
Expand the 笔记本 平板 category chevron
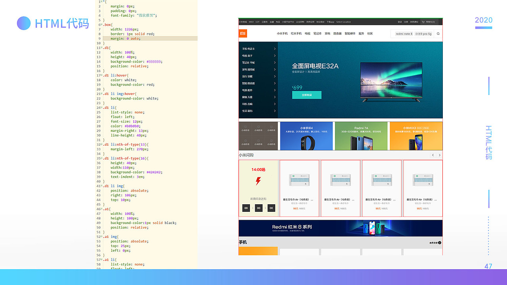pos(274,63)
